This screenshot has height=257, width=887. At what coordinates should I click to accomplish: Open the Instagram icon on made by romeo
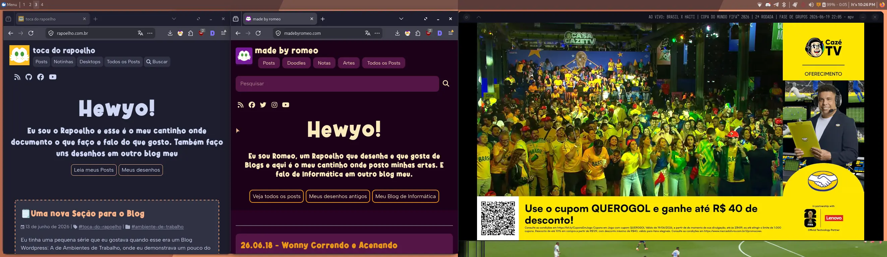click(275, 105)
